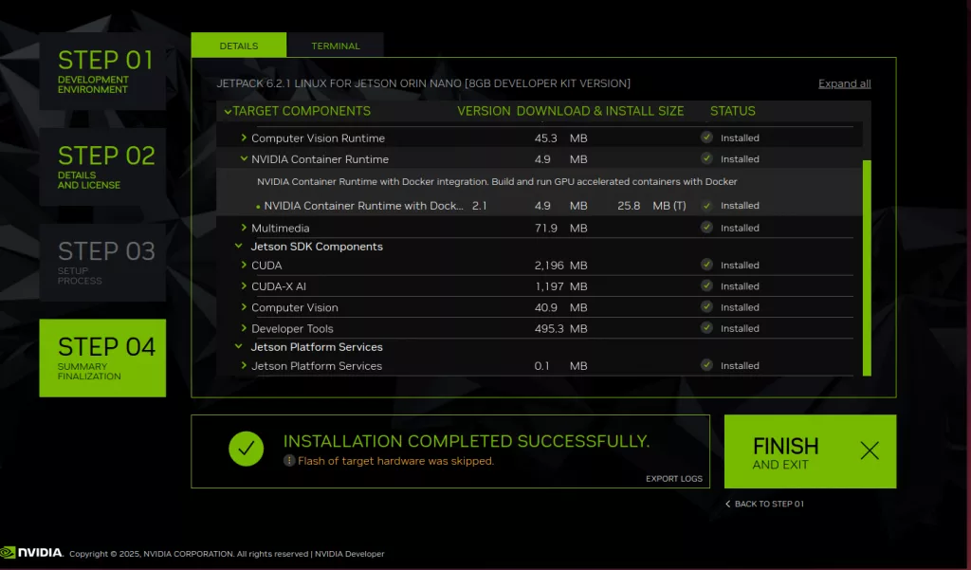The height and width of the screenshot is (570, 971).
Task: Click Expand all link
Action: pos(844,83)
